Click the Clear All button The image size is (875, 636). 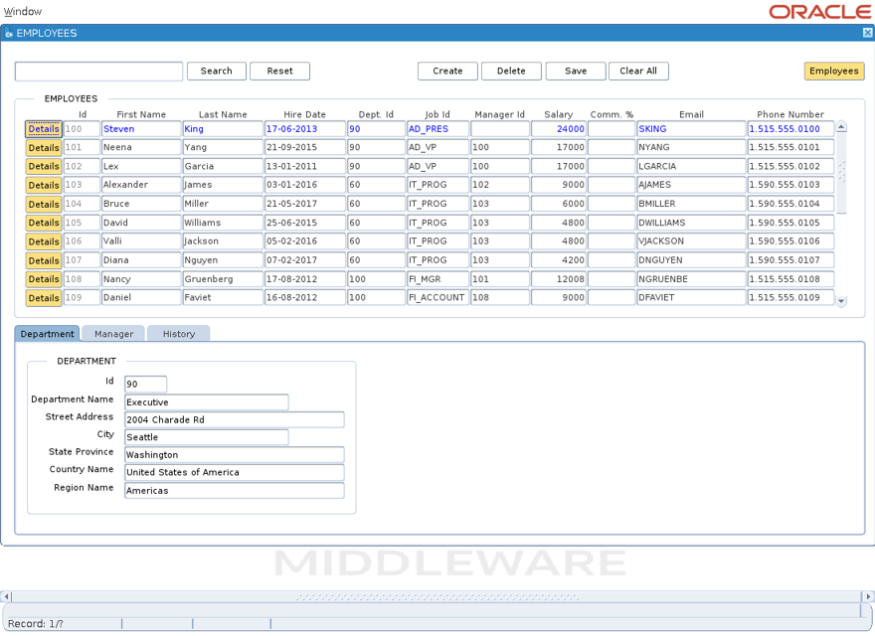[x=638, y=71]
